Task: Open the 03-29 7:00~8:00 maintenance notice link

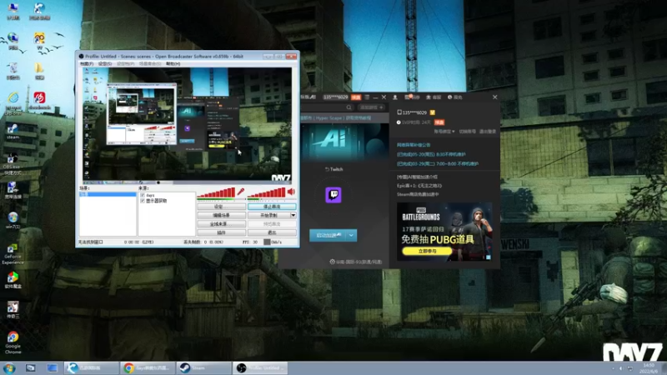Action: [x=437, y=164]
